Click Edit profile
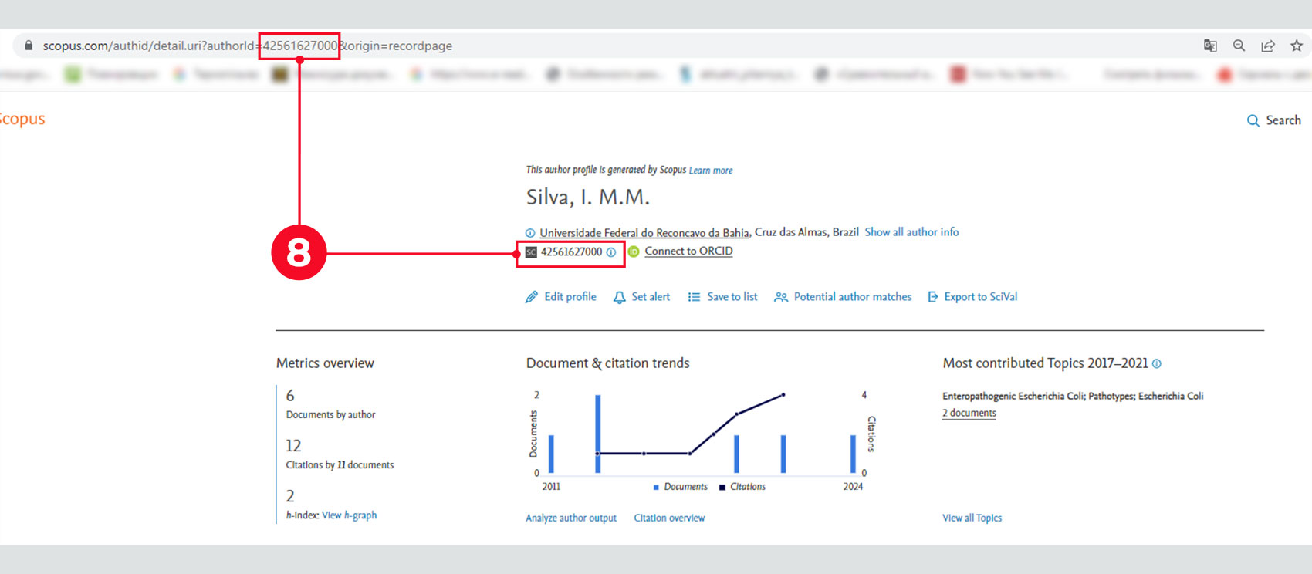1312x574 pixels. tap(570, 296)
